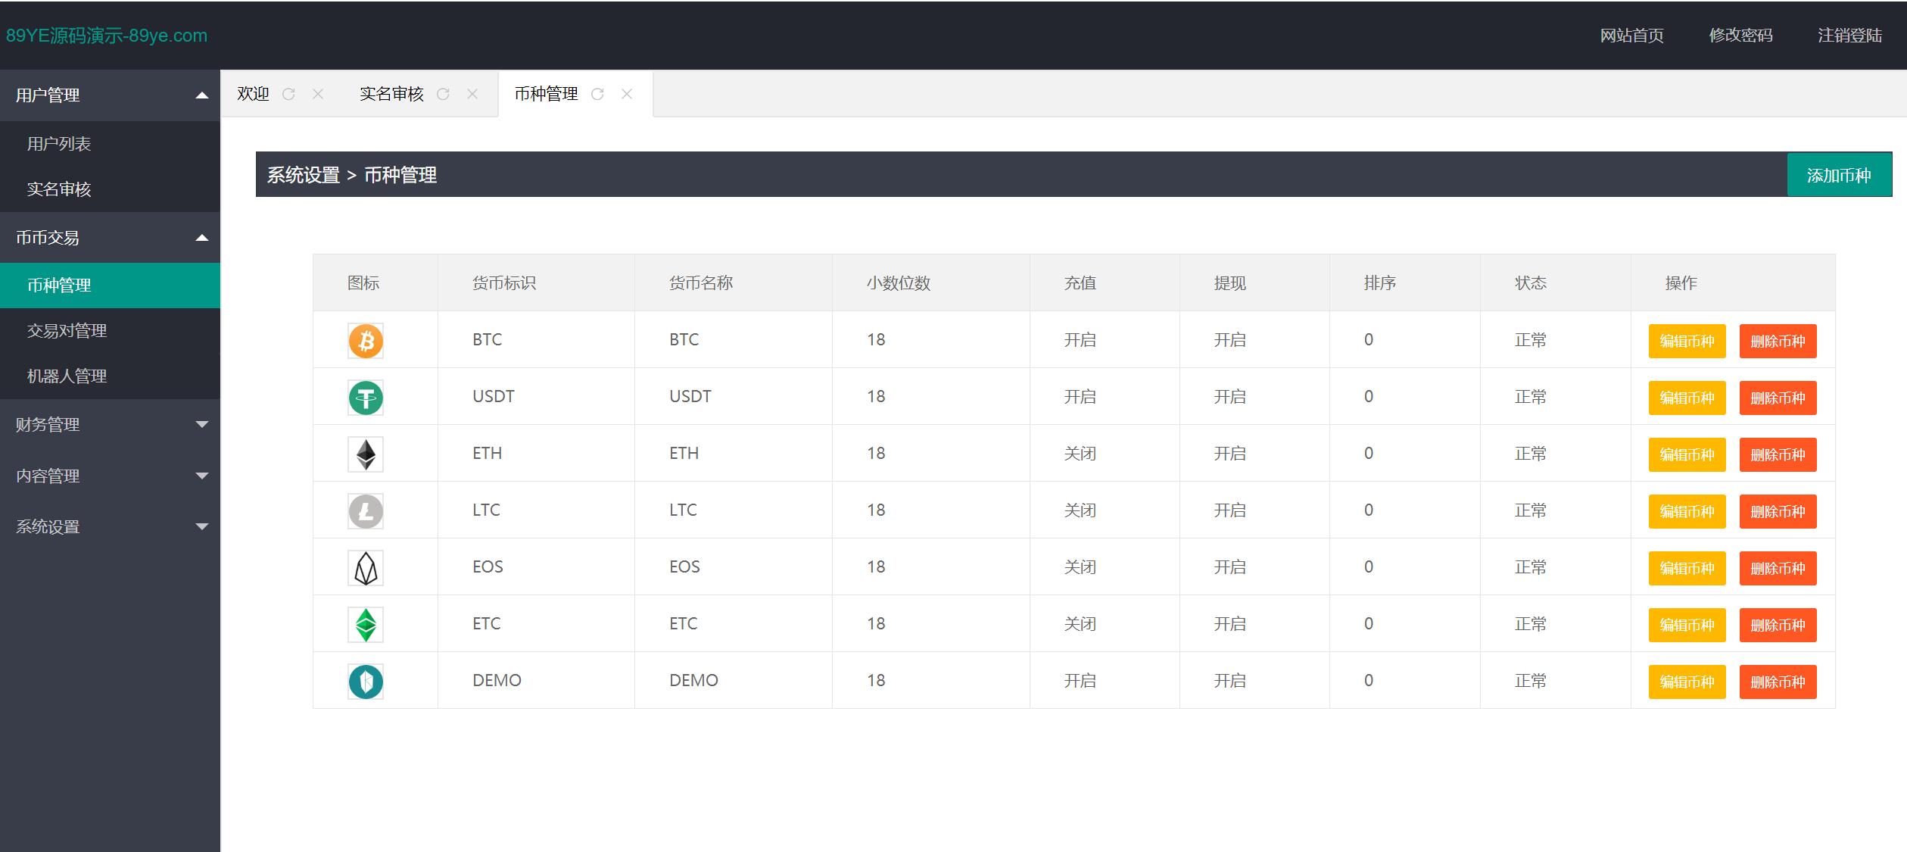The image size is (1907, 852).
Task: Click the 系统设置 > 币种管理 breadcrumb
Action: click(x=352, y=175)
